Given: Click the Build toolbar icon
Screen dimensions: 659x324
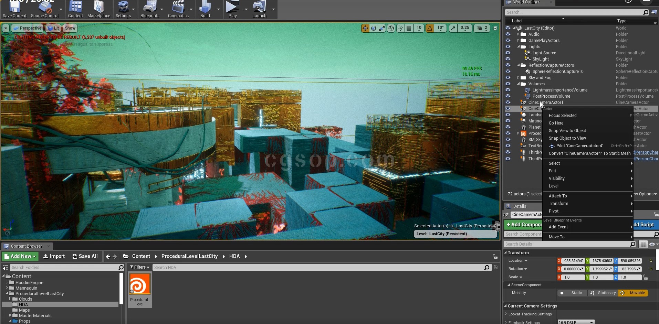Looking at the screenshot, I should tap(205, 9).
